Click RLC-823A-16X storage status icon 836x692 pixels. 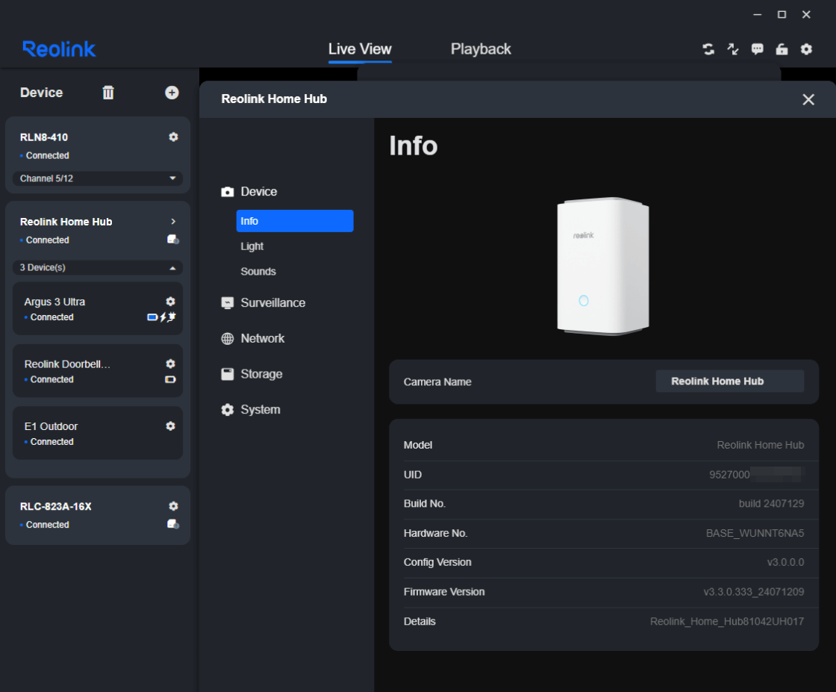point(173,524)
